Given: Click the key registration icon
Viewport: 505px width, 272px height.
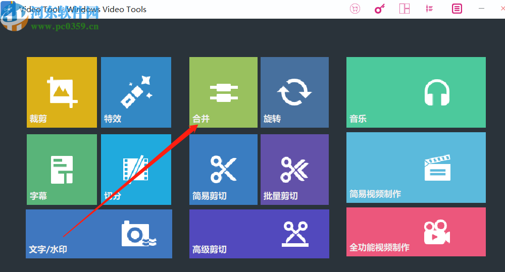Looking at the screenshot, I should 380,9.
